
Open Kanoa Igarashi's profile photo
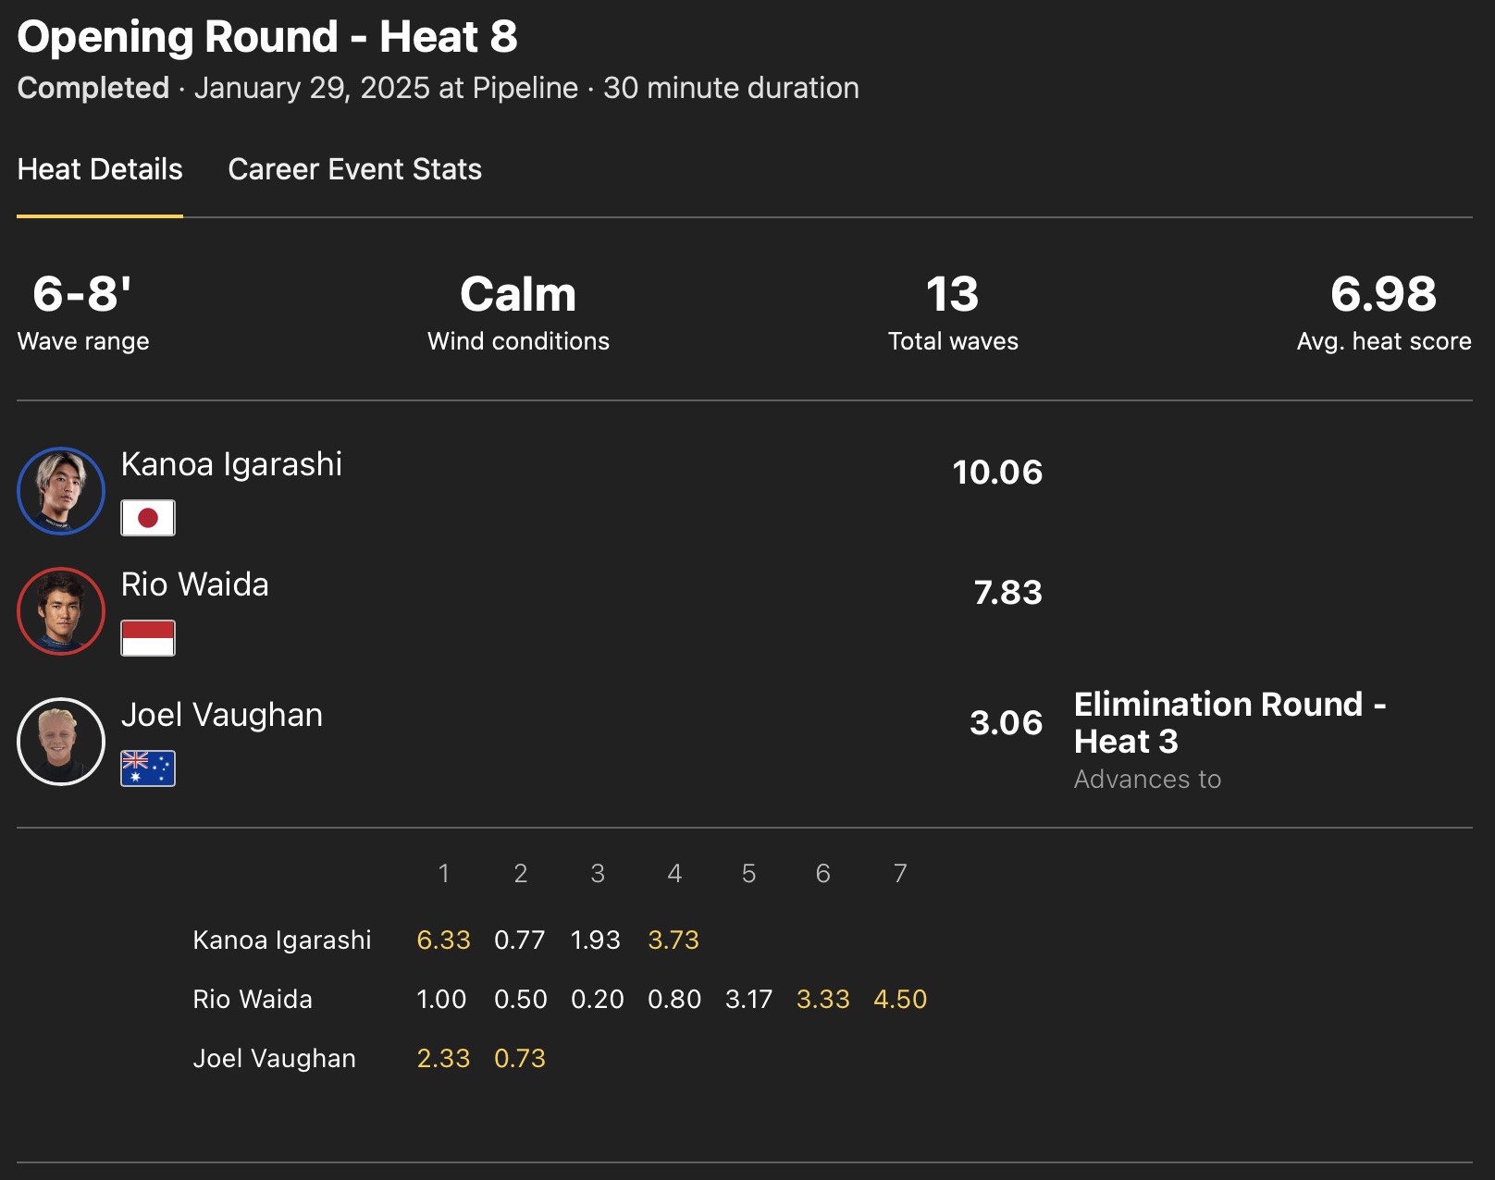[61, 491]
